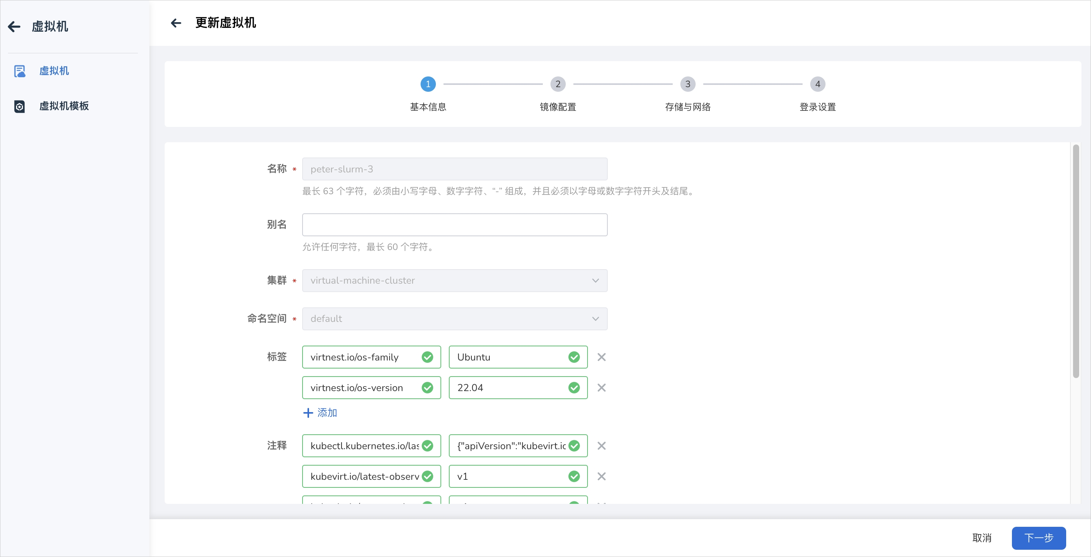
Task: Click green check icon in os-family field
Action: tap(427, 357)
